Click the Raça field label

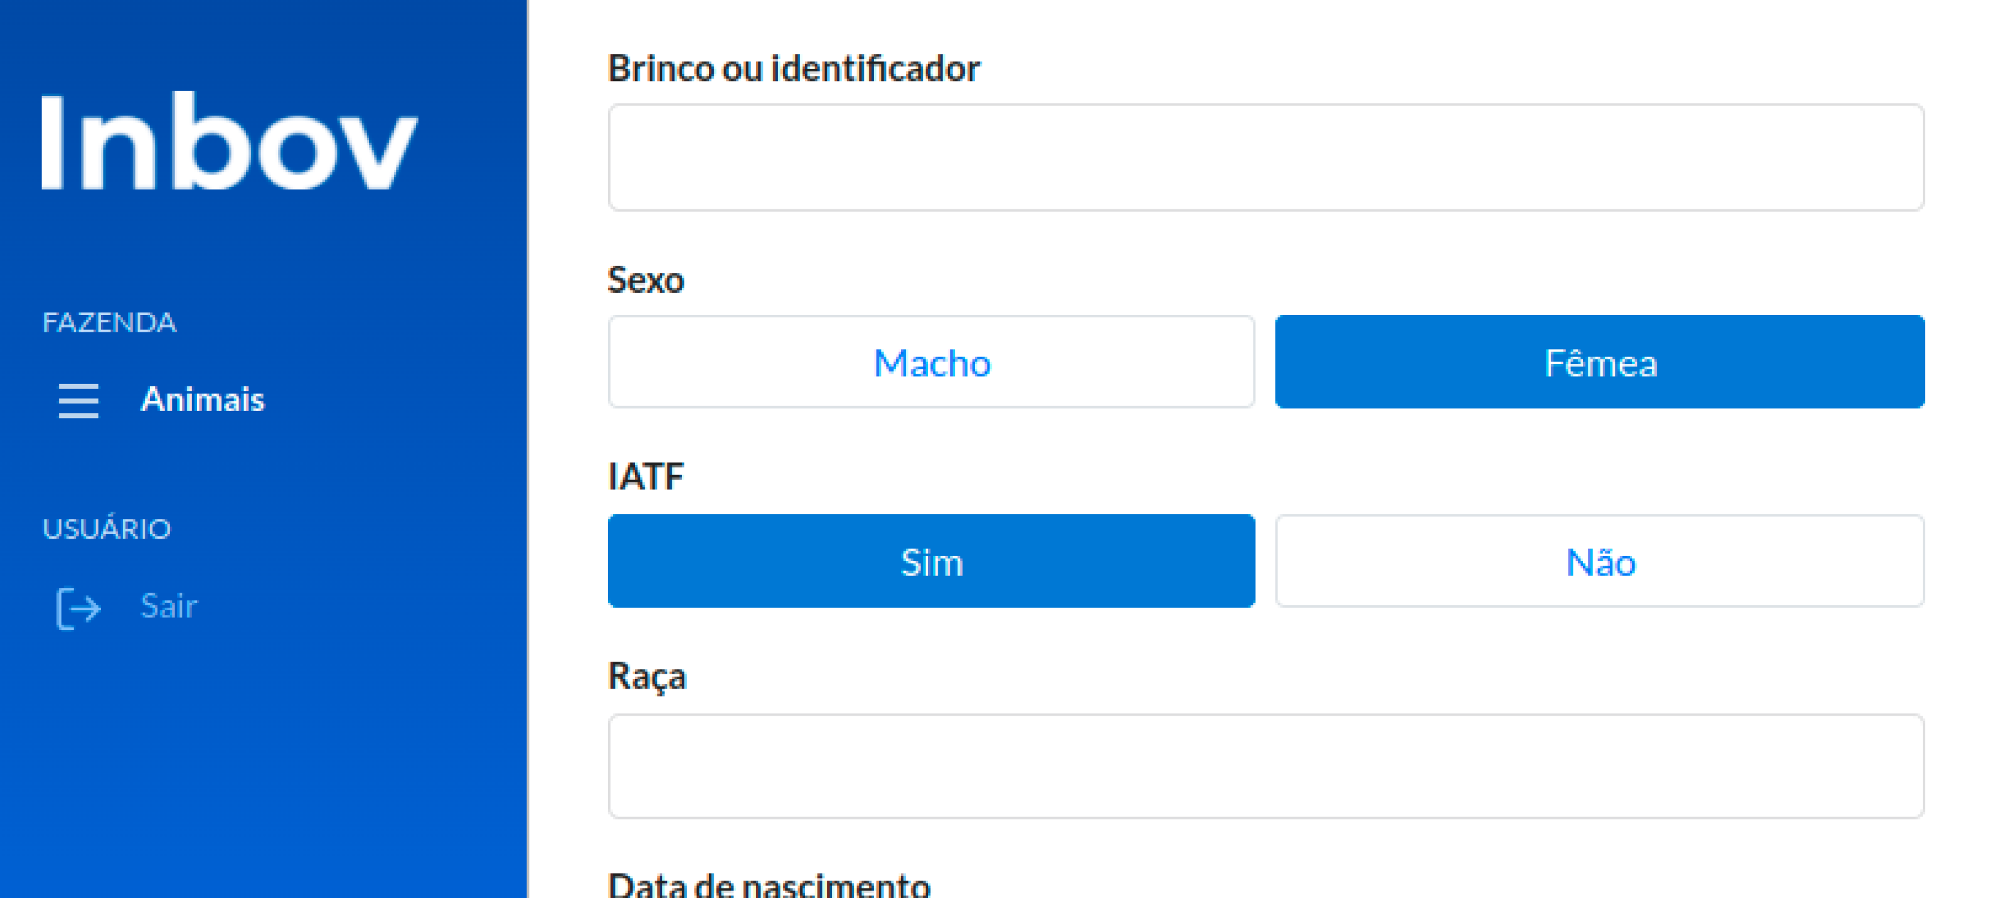pos(647,676)
